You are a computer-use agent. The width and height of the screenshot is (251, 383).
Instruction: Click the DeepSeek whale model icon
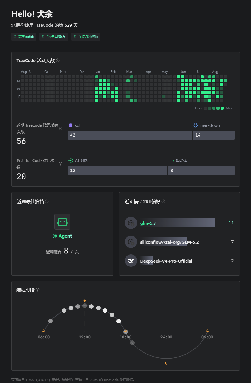[x=131, y=261]
